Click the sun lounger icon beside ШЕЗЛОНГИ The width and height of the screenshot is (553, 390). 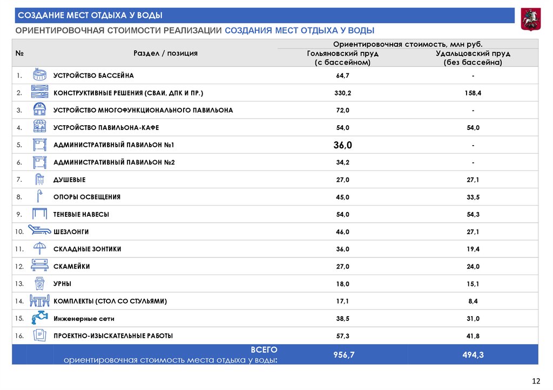[x=39, y=231]
